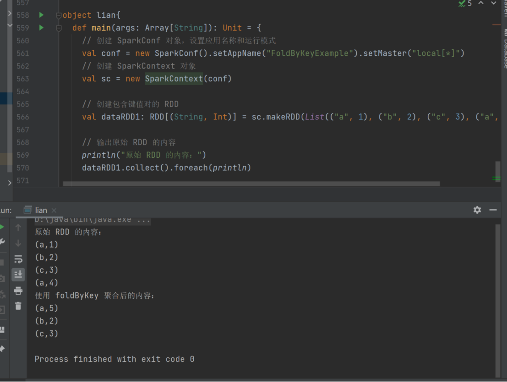Click console line '原始 RDD 的内容:'
Image resolution: width=507 pixels, height=382 pixels.
[68, 232]
